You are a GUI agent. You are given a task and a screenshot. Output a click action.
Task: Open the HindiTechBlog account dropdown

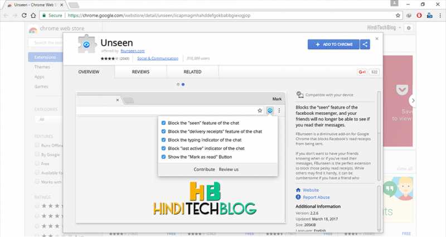(384, 27)
